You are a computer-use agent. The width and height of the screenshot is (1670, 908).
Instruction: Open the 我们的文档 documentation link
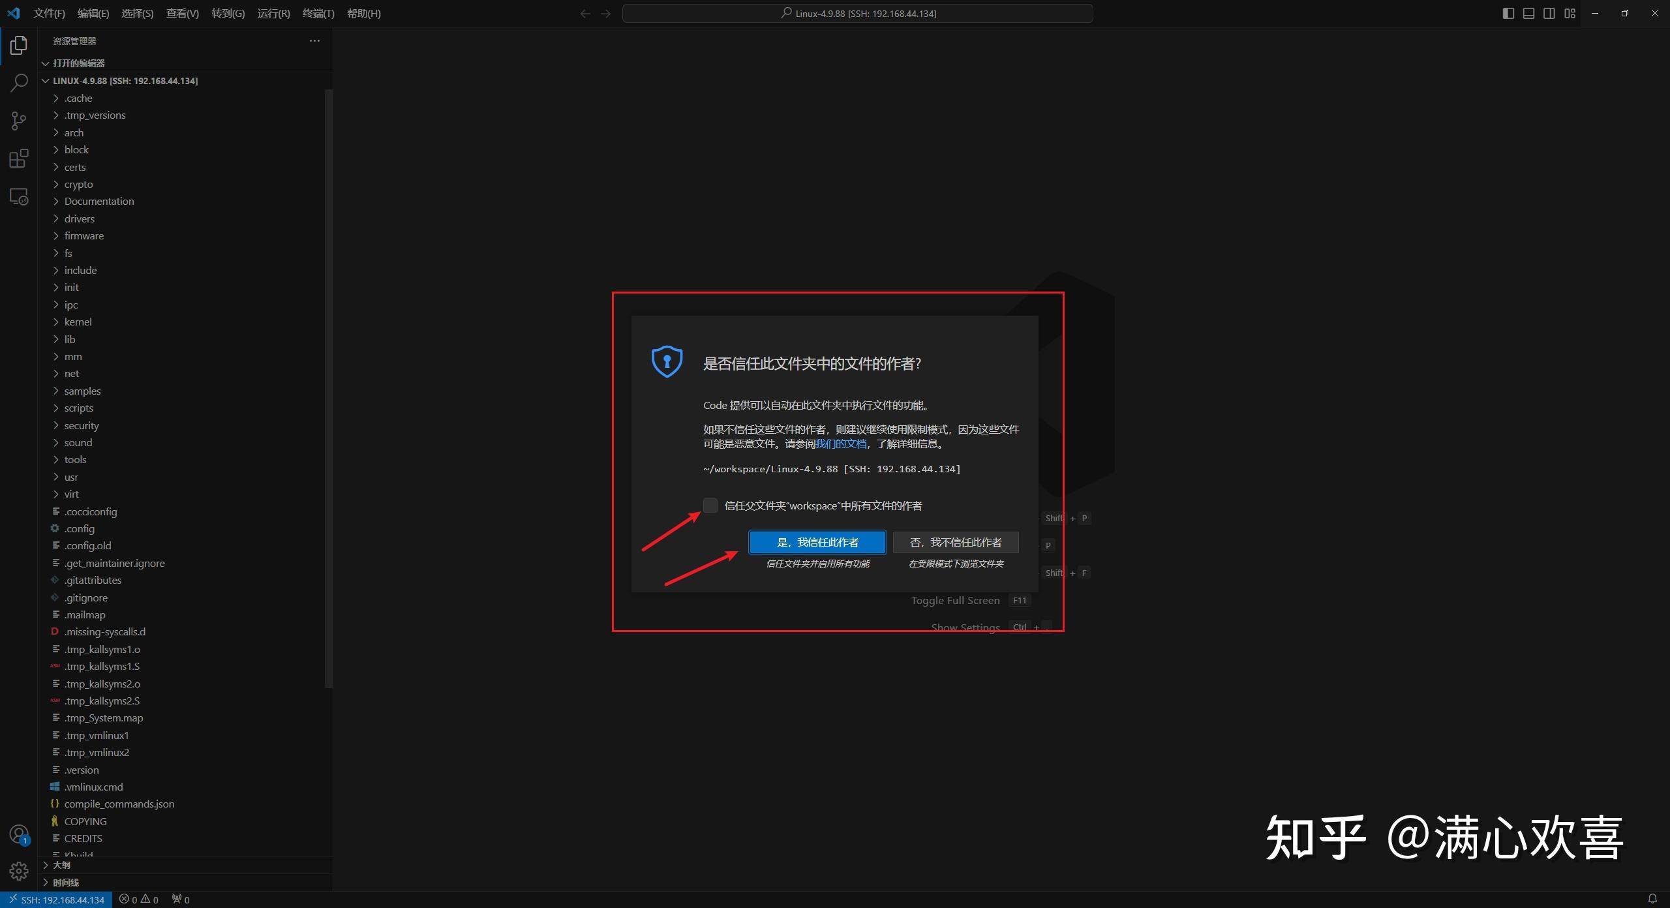840,443
